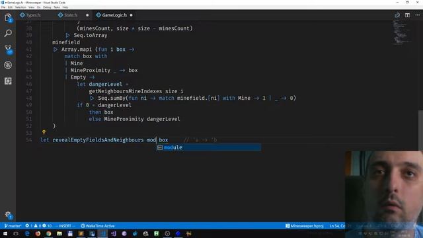Close the unsaved GameLogic.fs tab via its dot
Image resolution: width=423 pixels, height=238 pixels.
(x=131, y=15)
